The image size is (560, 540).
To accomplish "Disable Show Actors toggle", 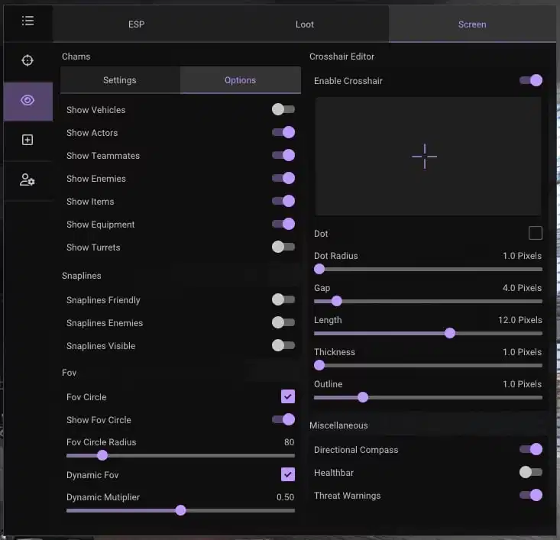I will [283, 132].
